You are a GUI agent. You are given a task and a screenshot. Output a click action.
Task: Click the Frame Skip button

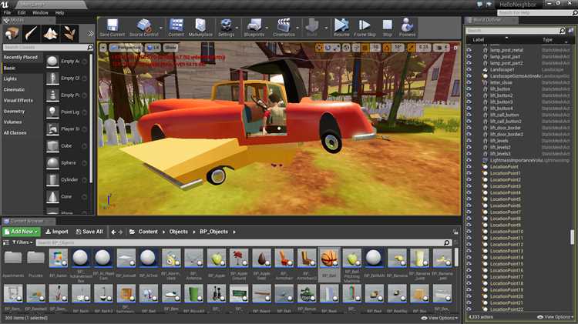[x=365, y=27]
